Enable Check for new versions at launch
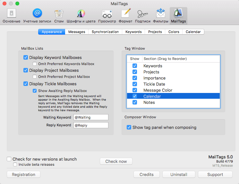 click(x=9, y=159)
